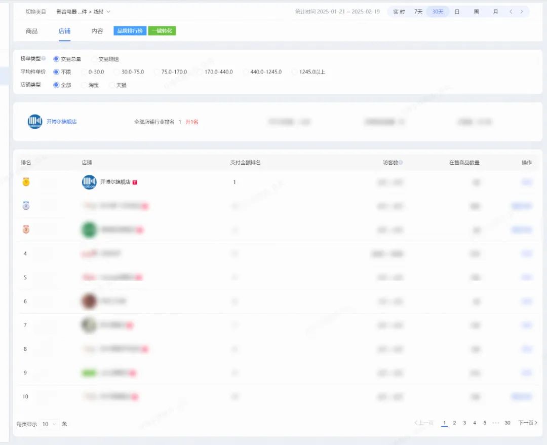The image size is (547, 445).
Task: Select the 交易增速 ranking type radio
Action: 95,59
